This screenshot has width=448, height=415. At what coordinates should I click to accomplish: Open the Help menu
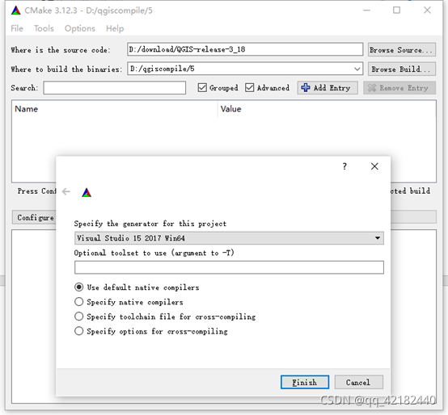tap(115, 28)
